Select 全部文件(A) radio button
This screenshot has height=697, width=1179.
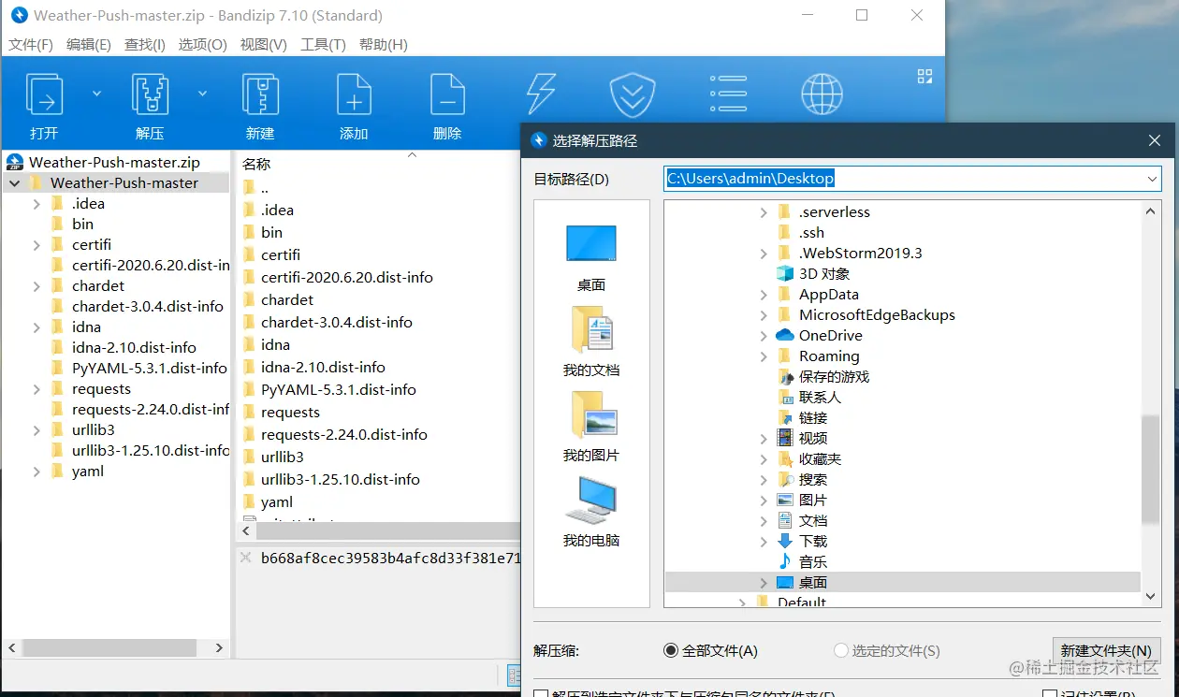pyautogui.click(x=670, y=650)
